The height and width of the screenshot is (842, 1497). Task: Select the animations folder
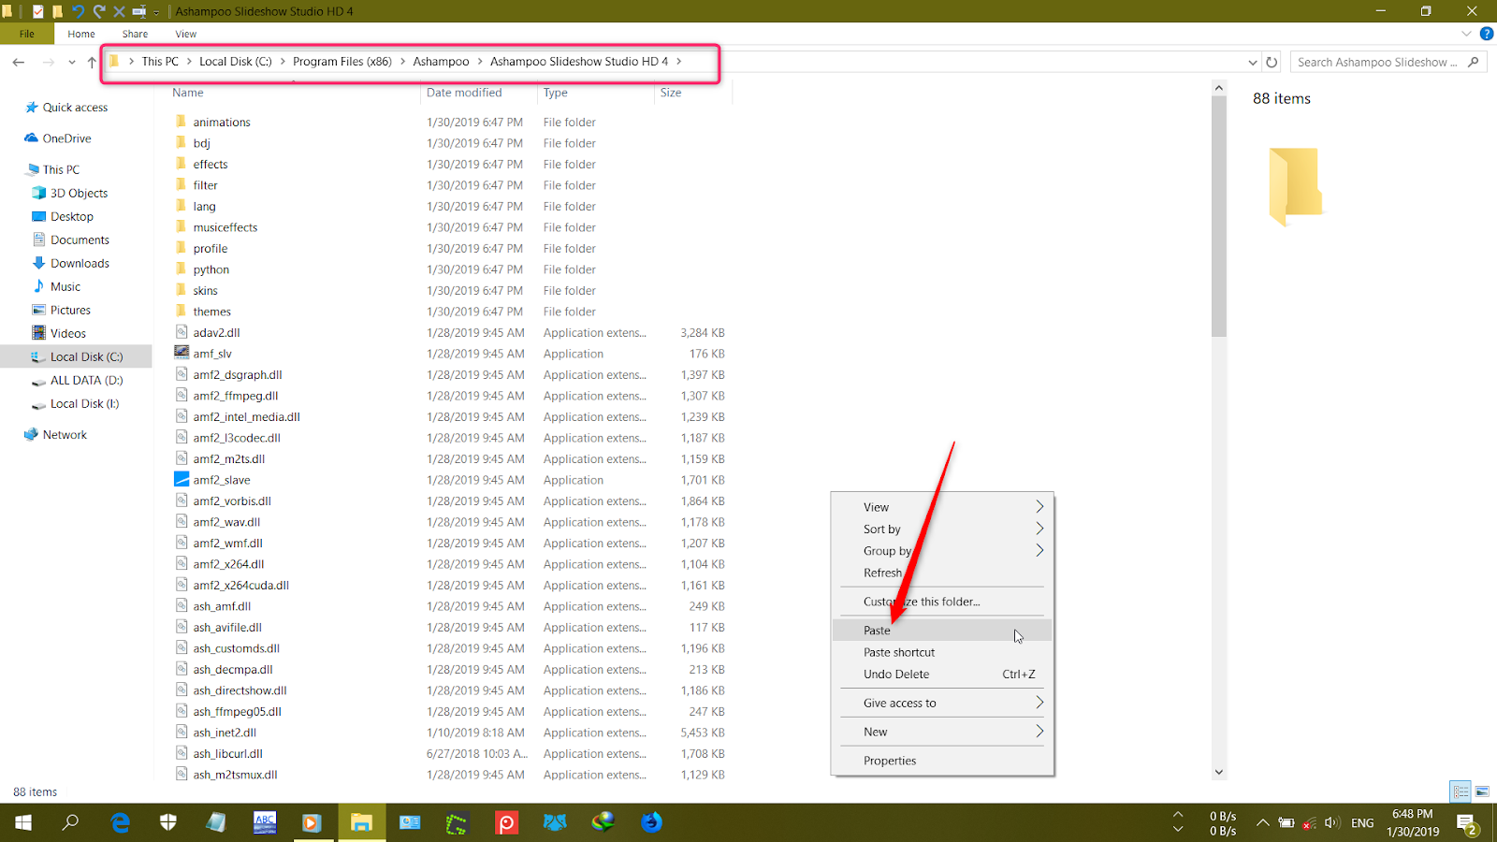[x=222, y=123]
